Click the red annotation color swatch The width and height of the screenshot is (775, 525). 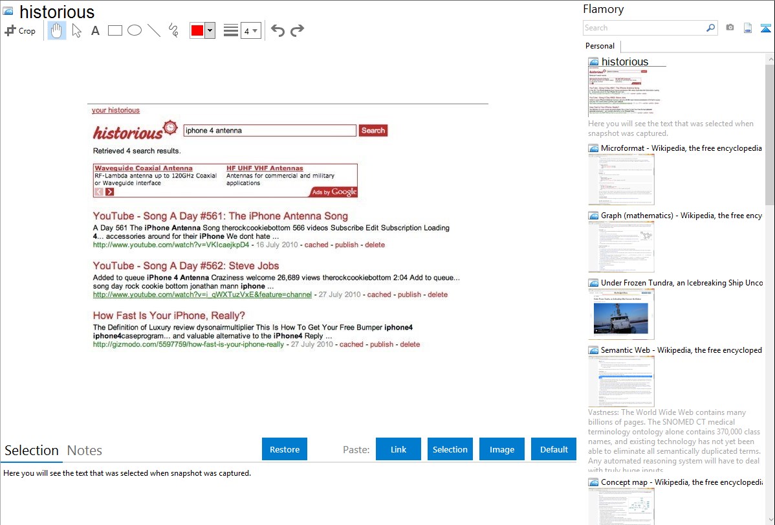click(x=197, y=30)
